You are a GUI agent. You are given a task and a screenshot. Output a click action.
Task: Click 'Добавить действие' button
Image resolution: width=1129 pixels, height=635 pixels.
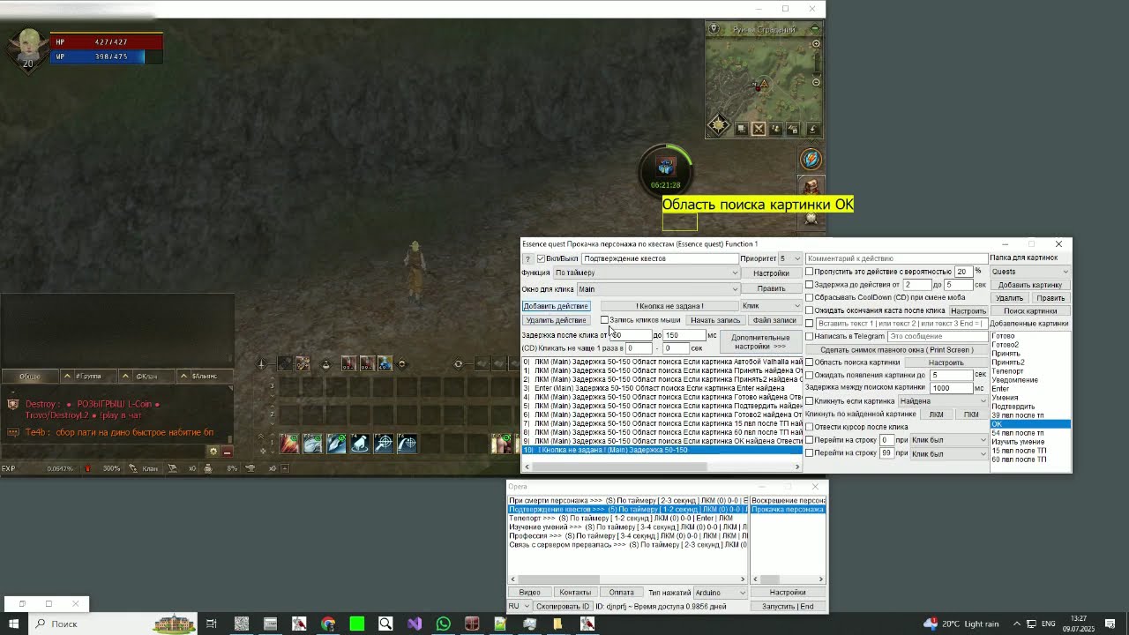coord(556,306)
